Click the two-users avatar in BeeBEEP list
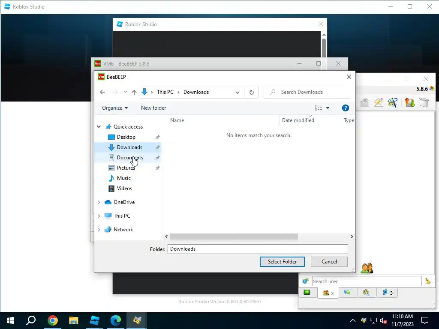Viewport: 439px width, 329px height. coord(367,268)
